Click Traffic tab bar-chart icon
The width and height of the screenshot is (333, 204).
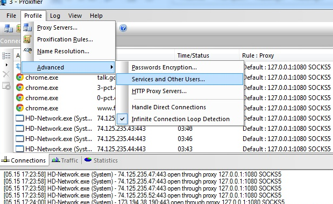[56, 159]
